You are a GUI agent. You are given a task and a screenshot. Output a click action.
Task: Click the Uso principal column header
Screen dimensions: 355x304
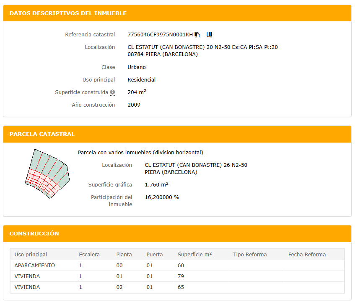tap(31, 255)
